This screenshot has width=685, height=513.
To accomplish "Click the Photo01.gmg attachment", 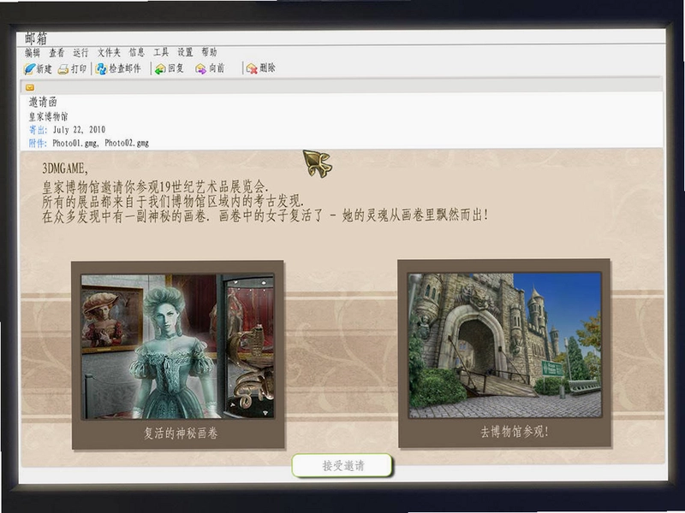I will point(75,143).
